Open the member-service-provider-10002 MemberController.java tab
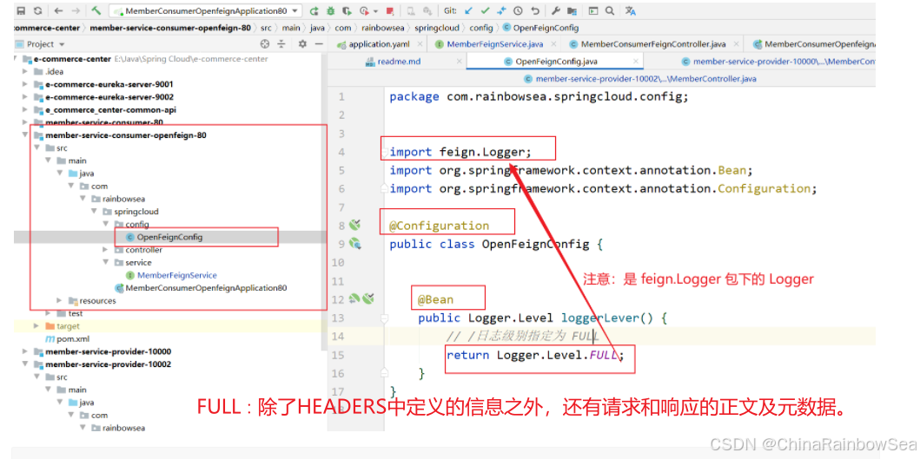920x459 pixels. point(639,78)
